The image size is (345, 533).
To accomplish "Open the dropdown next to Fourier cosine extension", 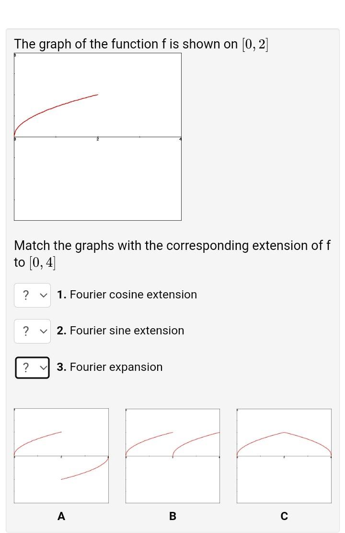I will 32,295.
